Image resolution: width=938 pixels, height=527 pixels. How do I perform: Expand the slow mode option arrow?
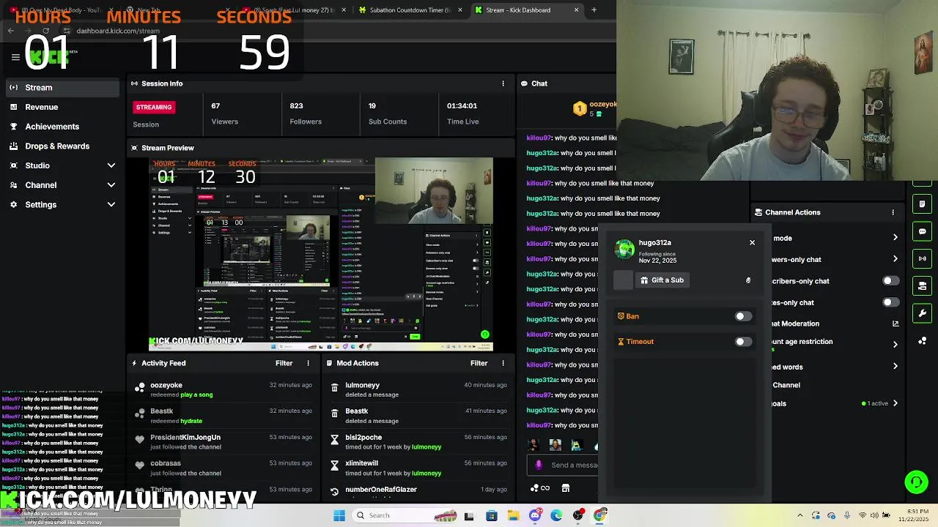tap(895, 238)
